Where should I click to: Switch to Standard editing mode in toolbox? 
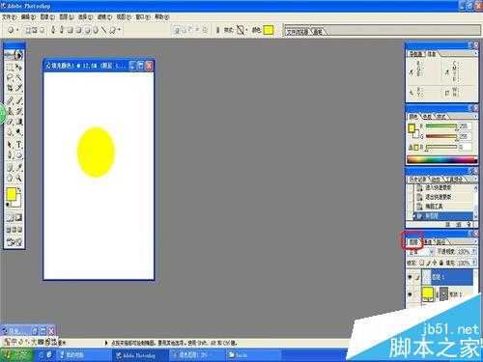point(10,218)
